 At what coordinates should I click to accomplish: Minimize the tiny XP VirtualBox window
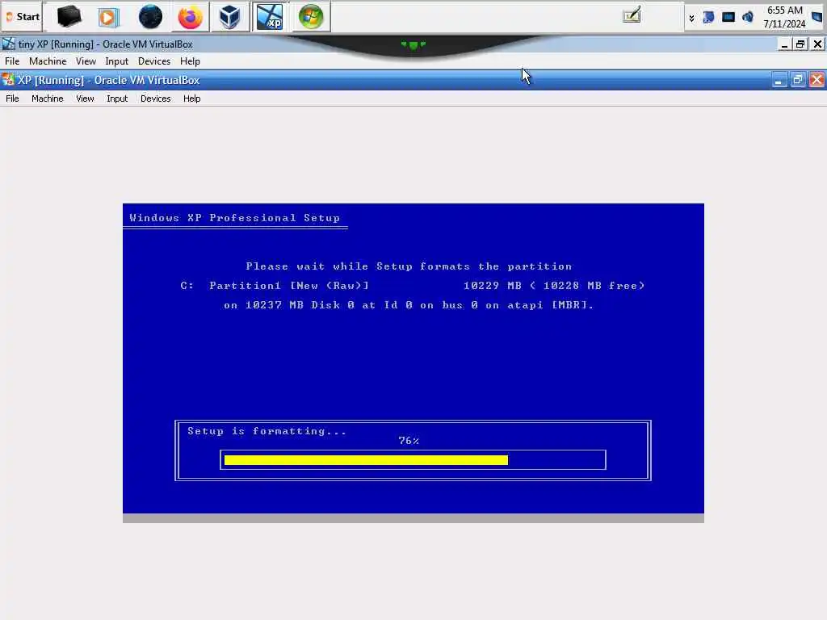(x=784, y=44)
